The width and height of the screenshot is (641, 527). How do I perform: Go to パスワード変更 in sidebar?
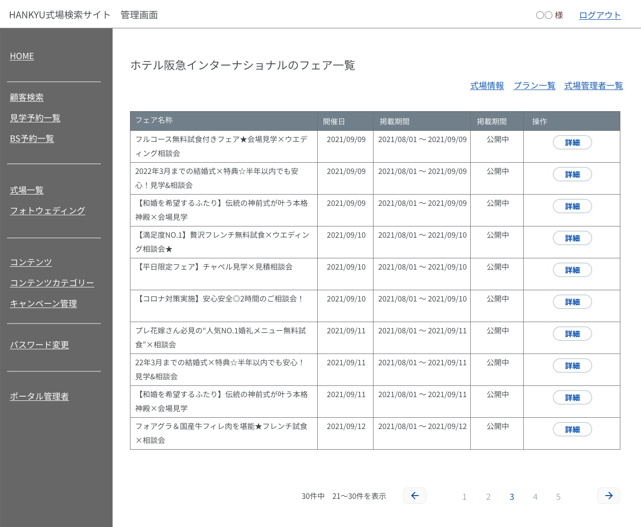(x=39, y=345)
